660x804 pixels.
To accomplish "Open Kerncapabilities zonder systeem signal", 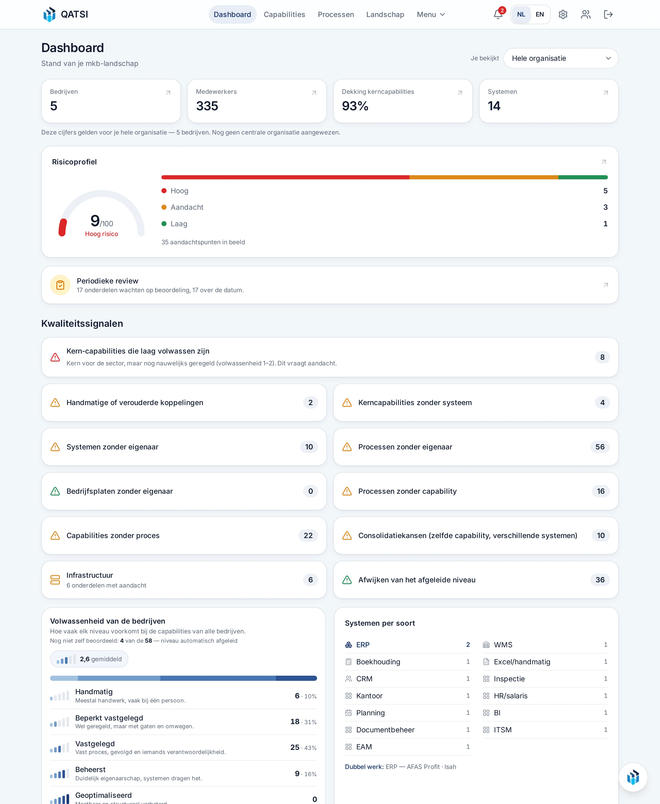I will tap(476, 402).
